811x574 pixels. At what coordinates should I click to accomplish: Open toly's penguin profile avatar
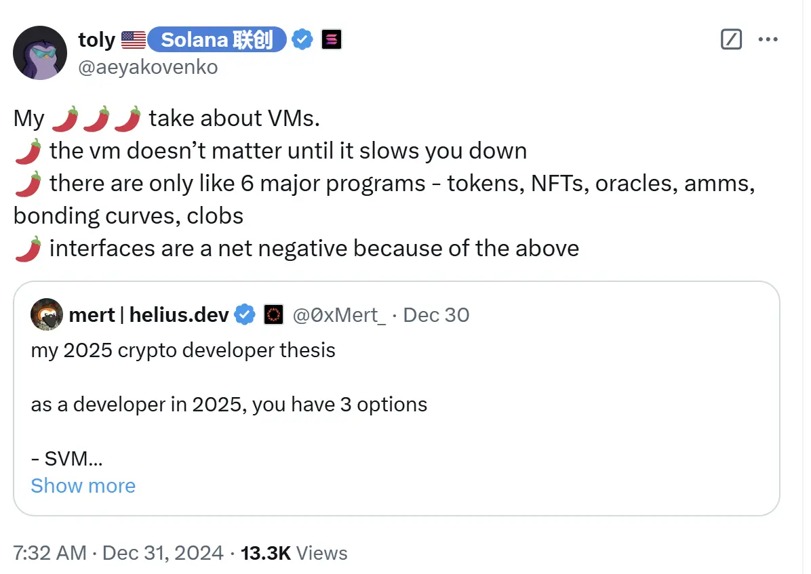(40, 53)
